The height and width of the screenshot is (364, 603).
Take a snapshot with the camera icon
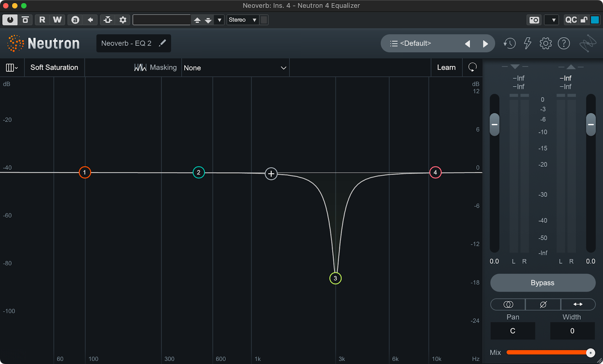tap(534, 20)
